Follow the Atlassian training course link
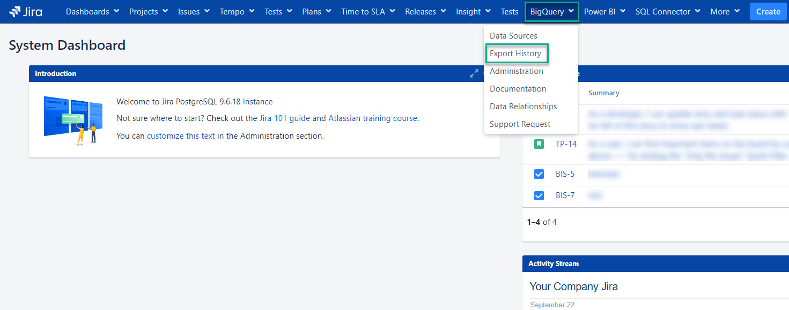 tap(373, 118)
